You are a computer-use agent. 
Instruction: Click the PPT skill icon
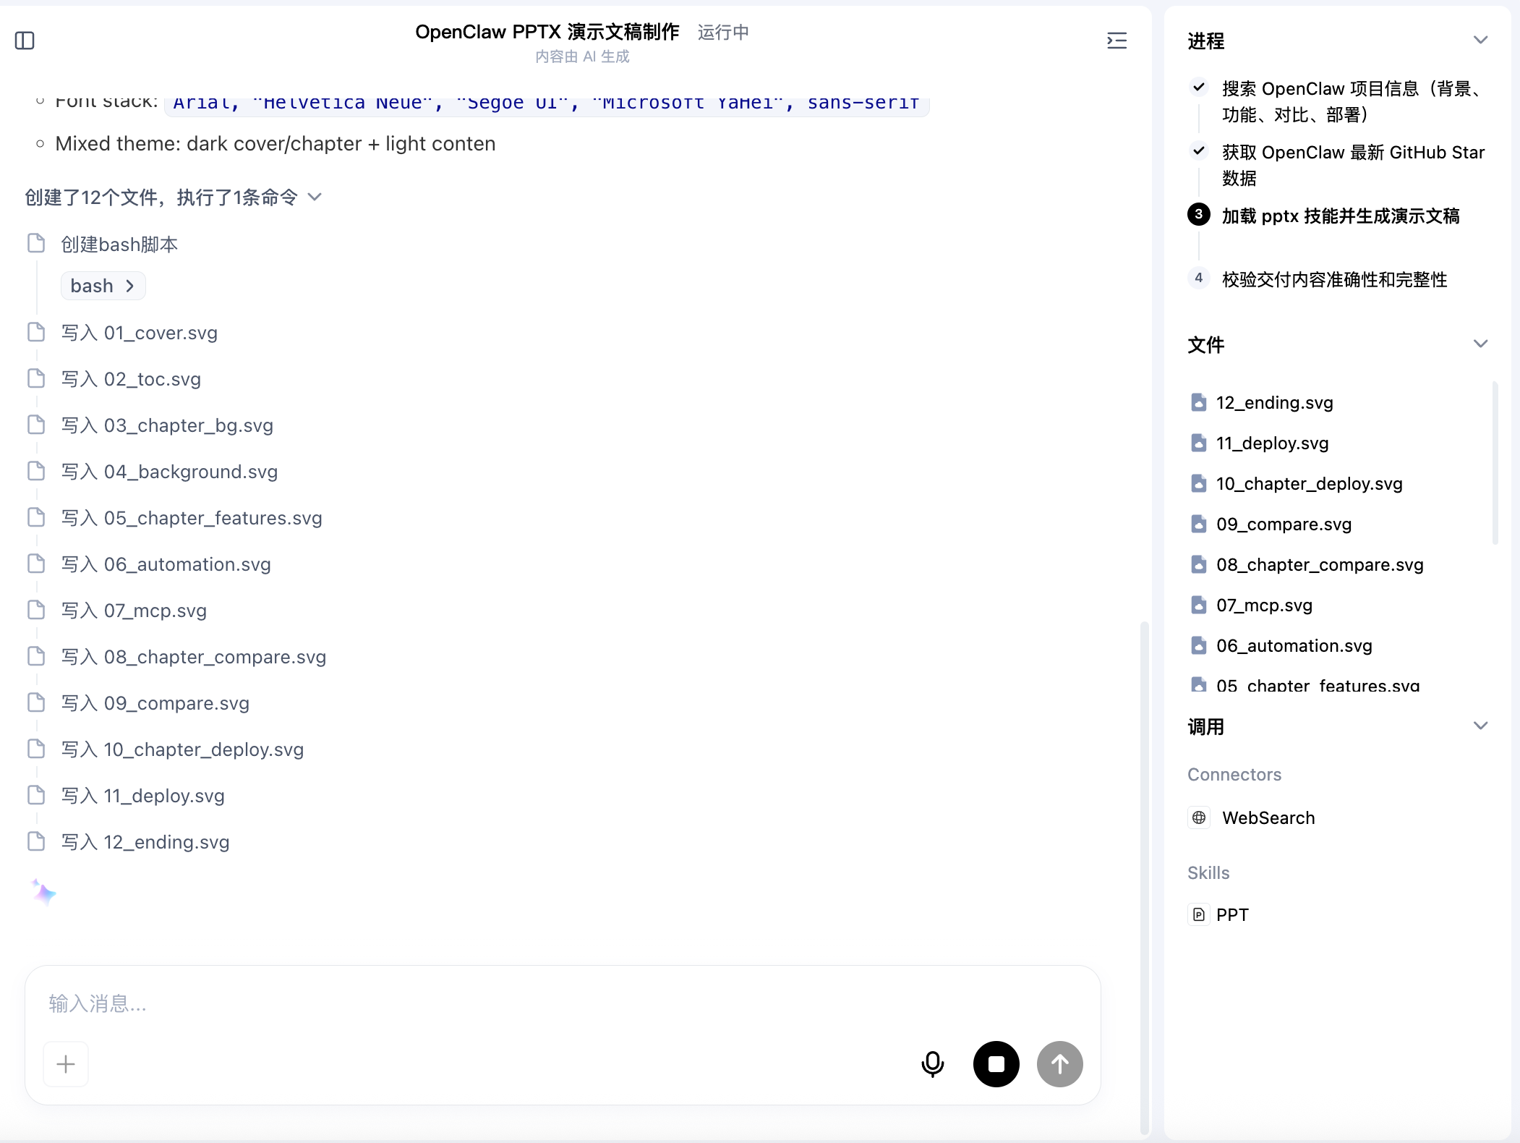1199,914
